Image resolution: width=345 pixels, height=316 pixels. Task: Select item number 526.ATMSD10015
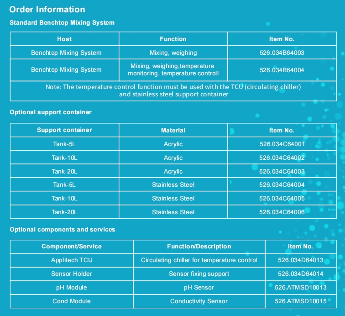coord(300,301)
